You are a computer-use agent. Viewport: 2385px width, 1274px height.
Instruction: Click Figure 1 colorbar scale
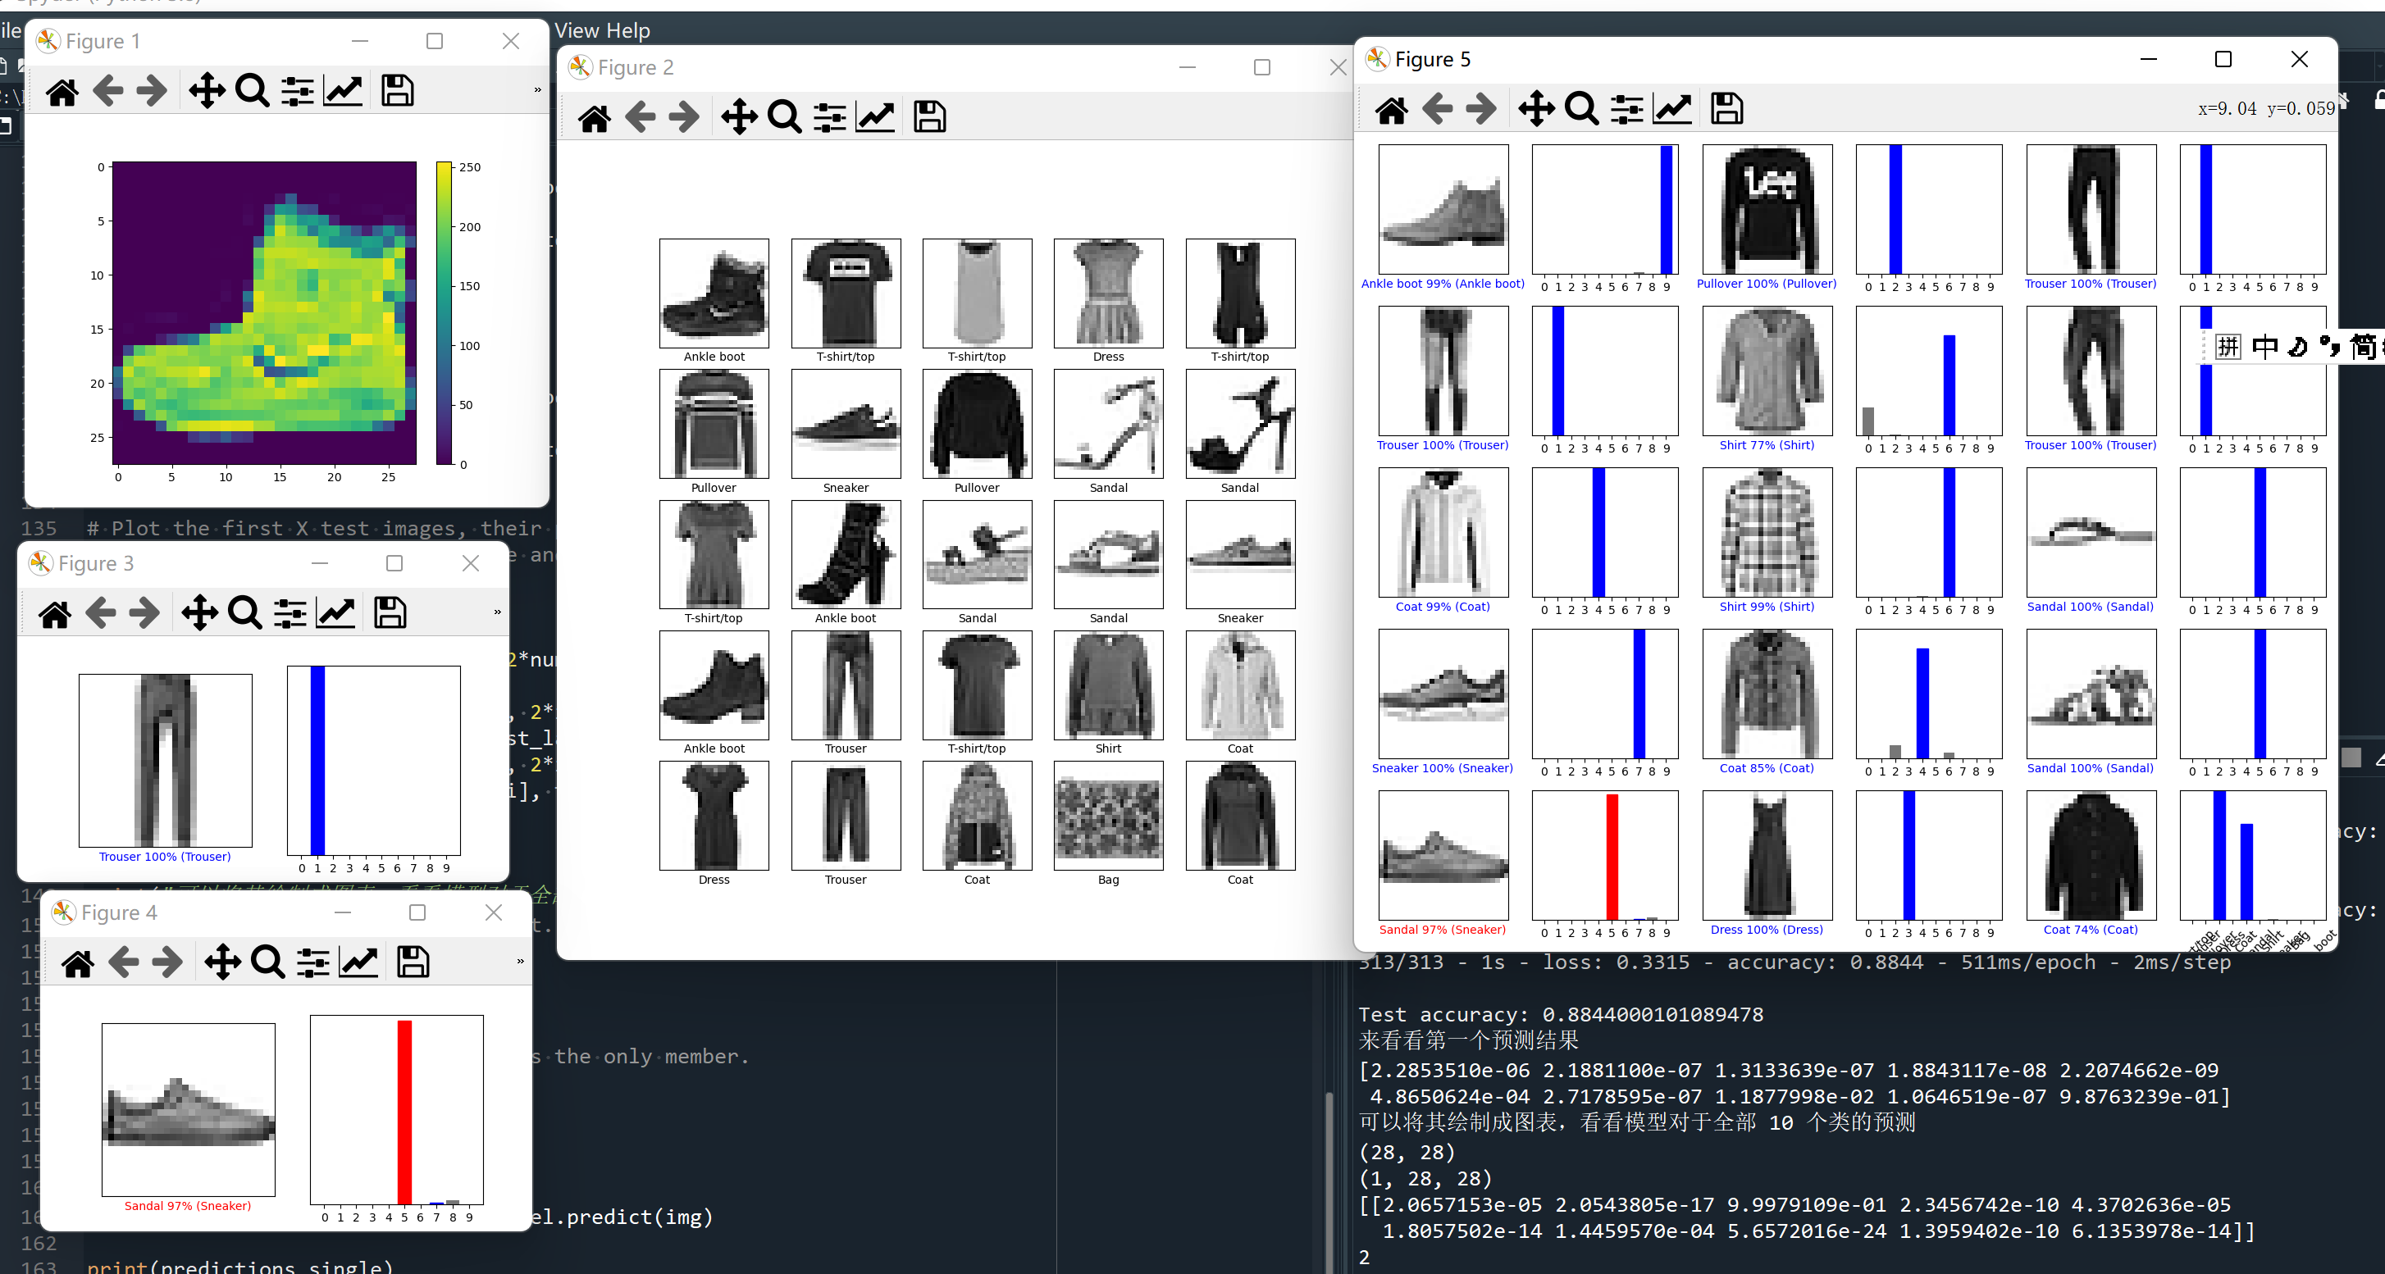pyautogui.click(x=445, y=315)
